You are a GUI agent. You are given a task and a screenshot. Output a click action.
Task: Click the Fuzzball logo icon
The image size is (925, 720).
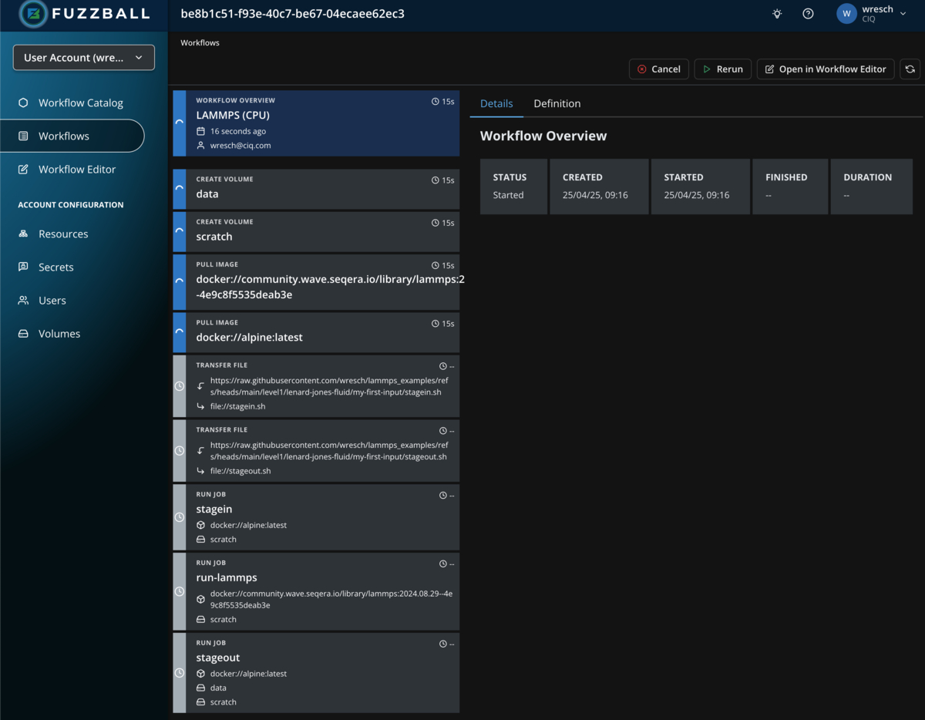click(x=32, y=14)
